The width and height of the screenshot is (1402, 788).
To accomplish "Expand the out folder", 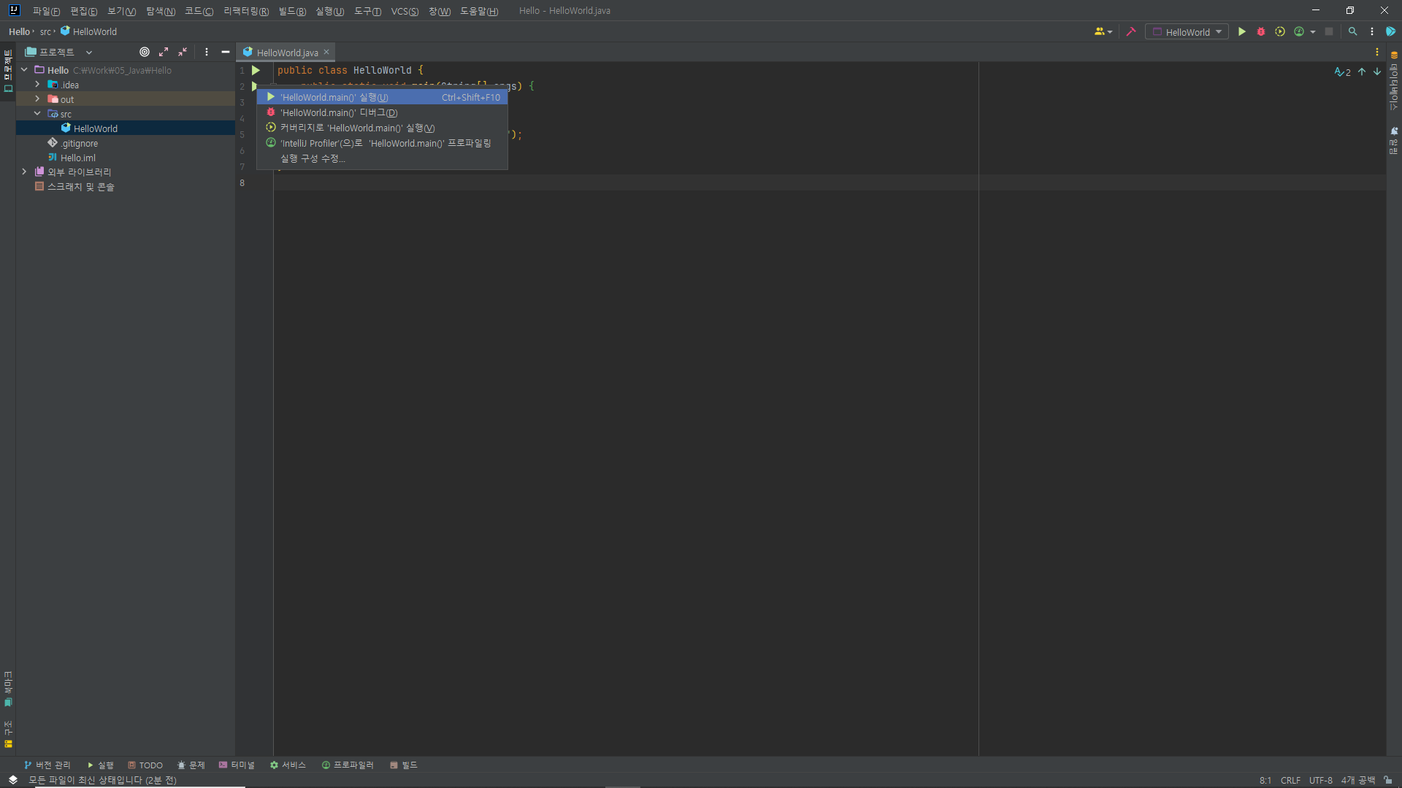I will coord(37,99).
